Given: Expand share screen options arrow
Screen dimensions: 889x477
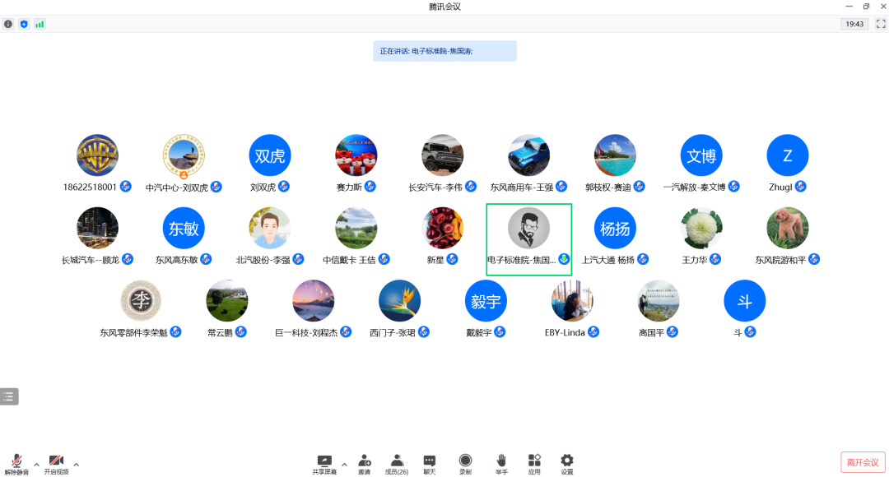Looking at the screenshot, I should pyautogui.click(x=344, y=465).
